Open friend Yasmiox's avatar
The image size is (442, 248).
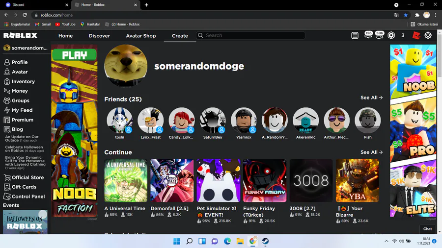(x=244, y=121)
